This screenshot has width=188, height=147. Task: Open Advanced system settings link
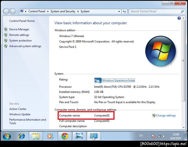[x=25, y=46]
